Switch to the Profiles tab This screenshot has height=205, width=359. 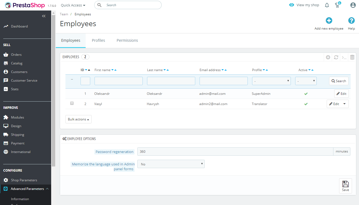click(x=98, y=40)
